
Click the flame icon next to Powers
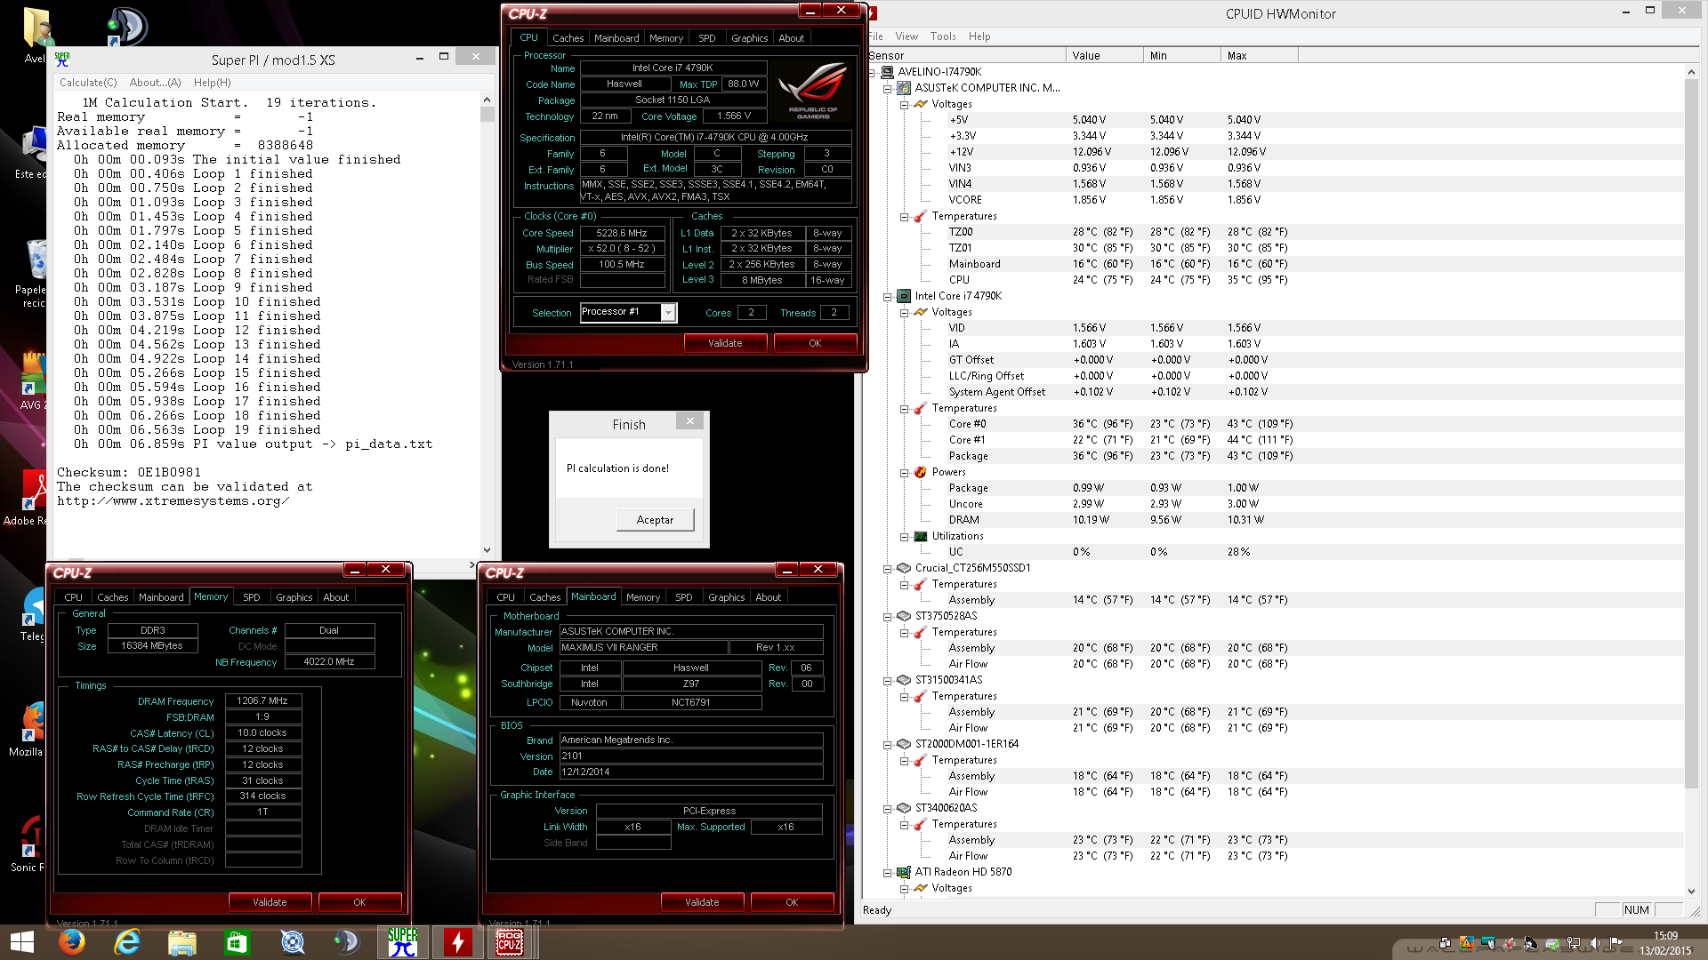point(921,472)
